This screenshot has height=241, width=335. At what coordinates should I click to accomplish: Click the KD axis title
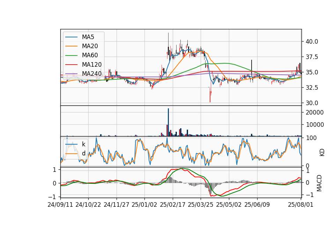coord(322,152)
